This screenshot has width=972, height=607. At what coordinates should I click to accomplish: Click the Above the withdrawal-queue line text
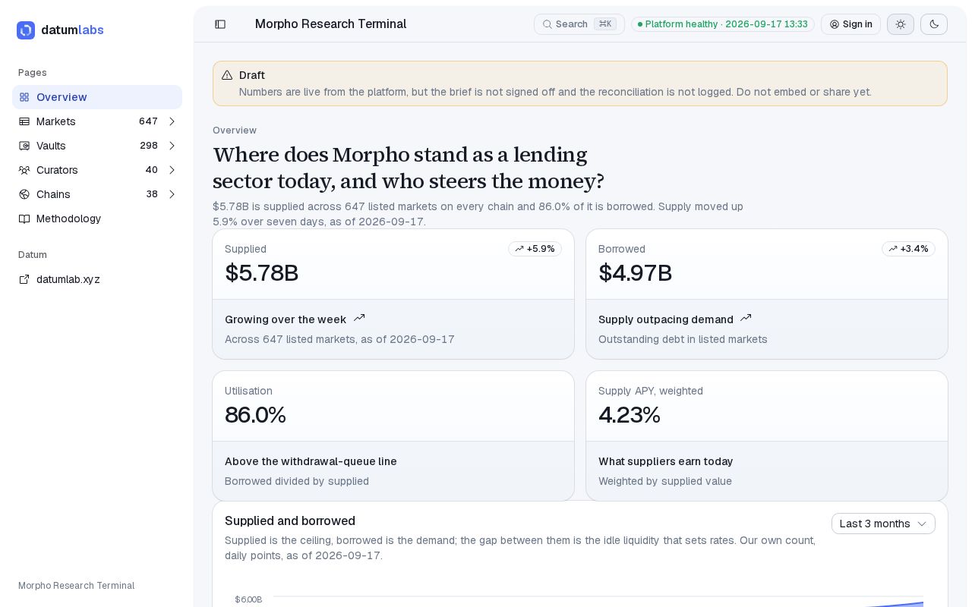(311, 461)
